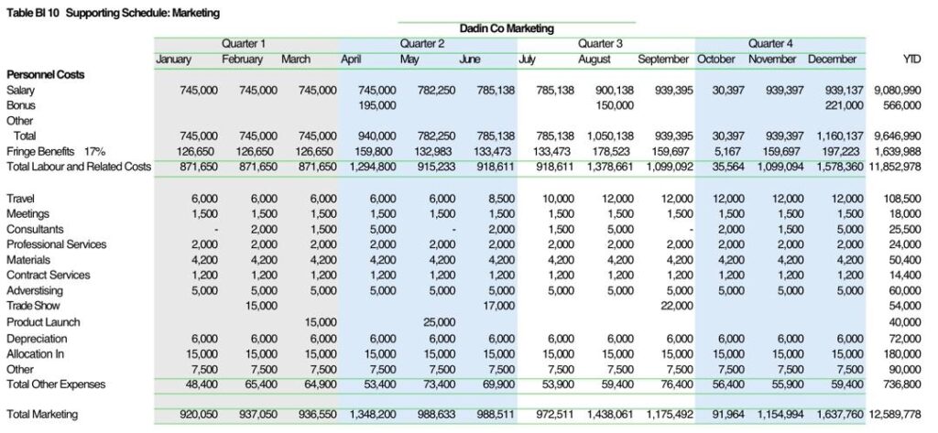Click the labour YTD value 11,852,978
This screenshot has height=433, width=938.
[x=895, y=167]
